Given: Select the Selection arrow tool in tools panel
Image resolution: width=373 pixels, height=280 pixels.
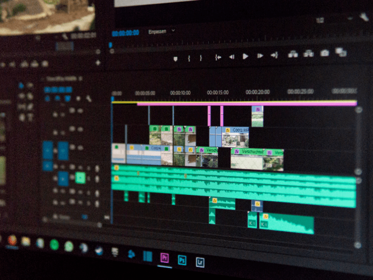Looking at the screenshot, I should tap(21, 85).
